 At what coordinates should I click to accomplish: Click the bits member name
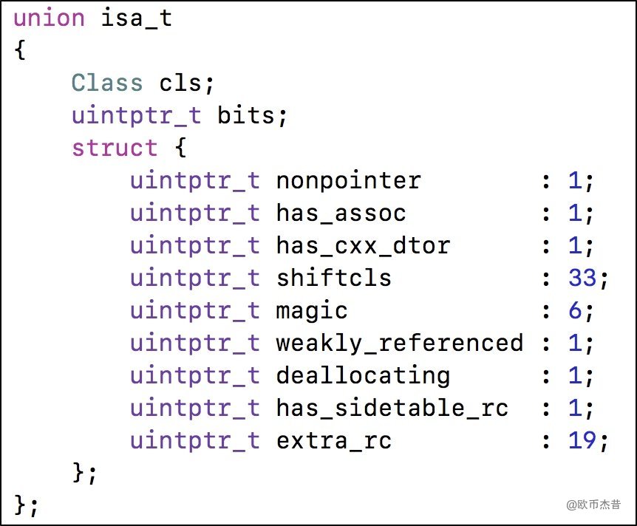pos(245,115)
